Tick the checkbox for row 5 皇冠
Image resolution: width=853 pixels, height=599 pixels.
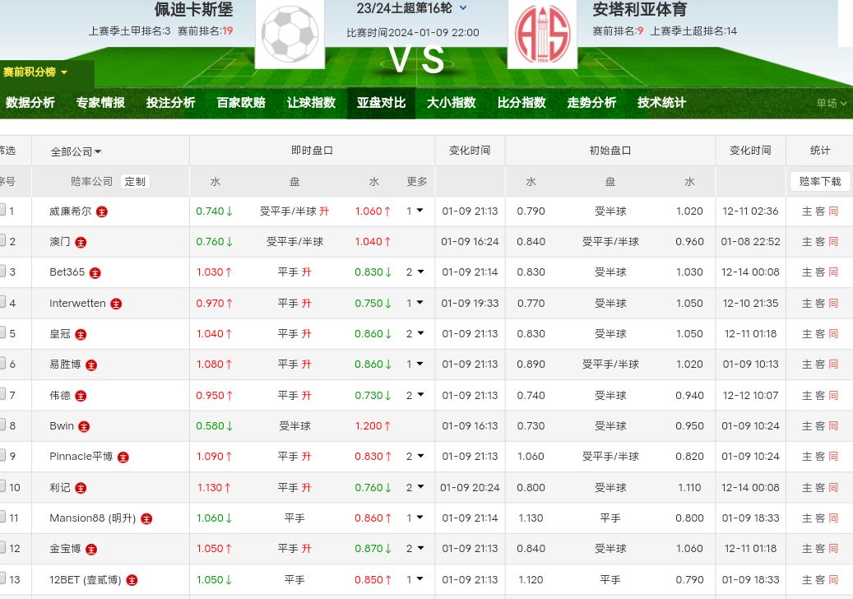pyautogui.click(x=2, y=333)
